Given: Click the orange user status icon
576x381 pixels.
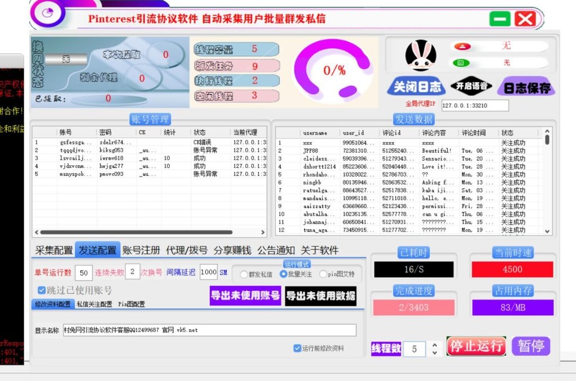Looking at the screenshot, I should [x=461, y=47].
